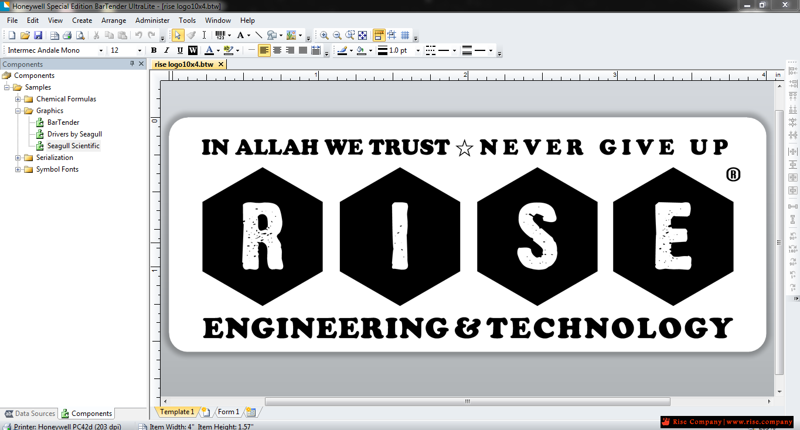The image size is (800, 430).
Task: Select the pointer selection tool
Action: pos(178,36)
